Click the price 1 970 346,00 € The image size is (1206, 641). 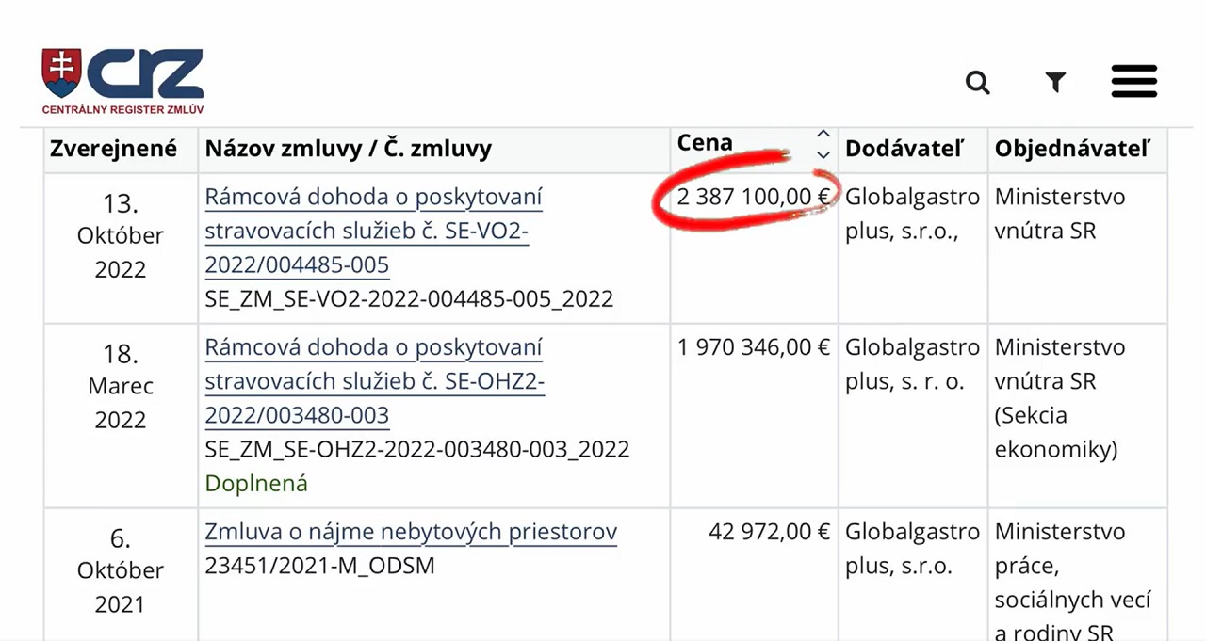(x=754, y=347)
